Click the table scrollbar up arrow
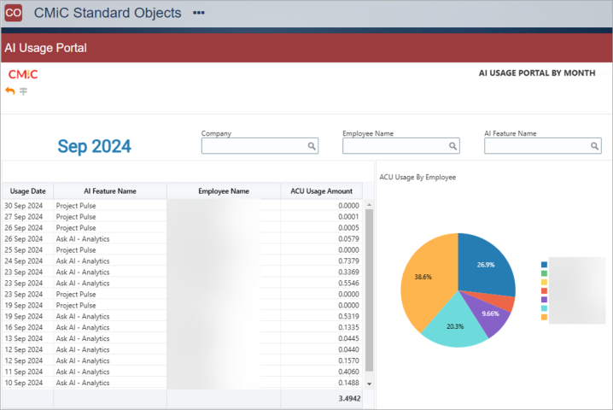The width and height of the screenshot is (613, 410). 369,205
